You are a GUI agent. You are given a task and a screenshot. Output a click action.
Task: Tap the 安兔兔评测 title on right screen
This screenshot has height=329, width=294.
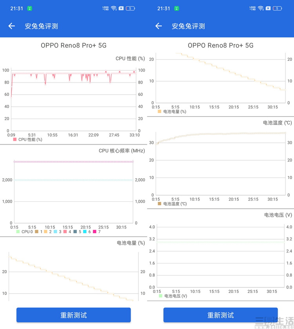pyautogui.click(x=189, y=26)
